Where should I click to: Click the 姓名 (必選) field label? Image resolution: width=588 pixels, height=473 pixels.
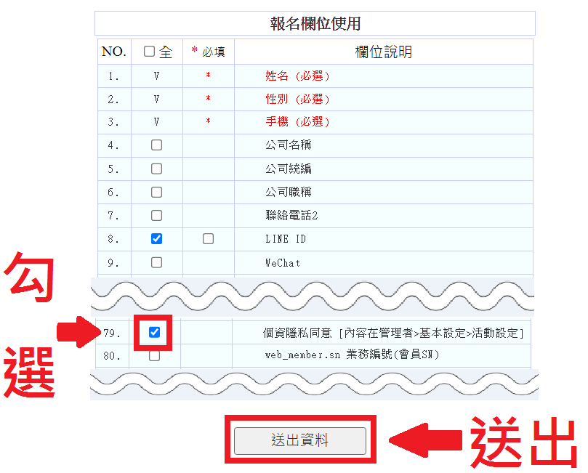(298, 76)
